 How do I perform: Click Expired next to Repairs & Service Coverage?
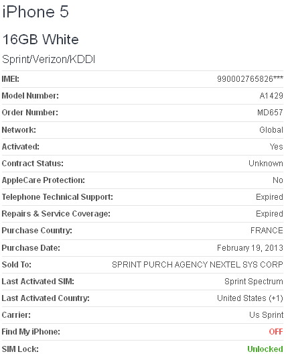point(269,214)
